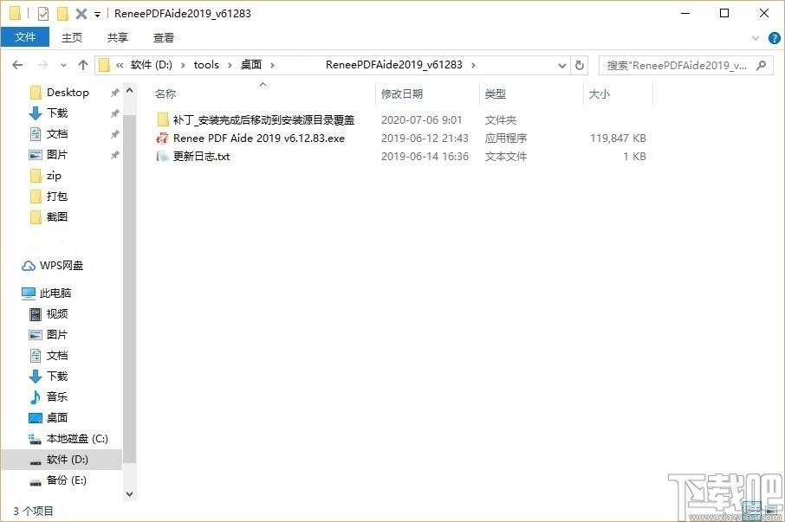Viewport: 785px width, 522px height.
Task: Click the 更新日志.txt file icon
Action: click(x=162, y=157)
